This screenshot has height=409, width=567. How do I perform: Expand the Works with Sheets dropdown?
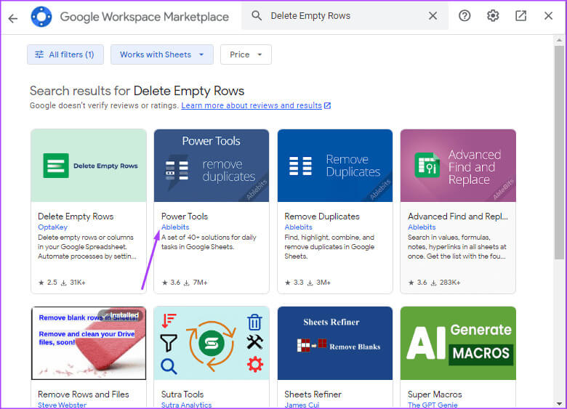[x=162, y=54]
